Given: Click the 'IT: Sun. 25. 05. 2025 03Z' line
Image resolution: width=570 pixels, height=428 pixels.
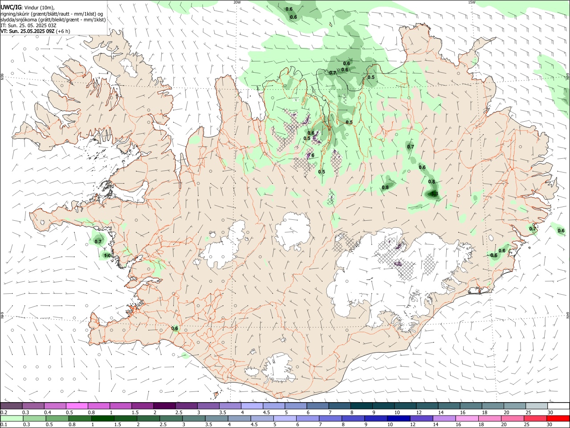Looking at the screenshot, I should [x=28, y=25].
